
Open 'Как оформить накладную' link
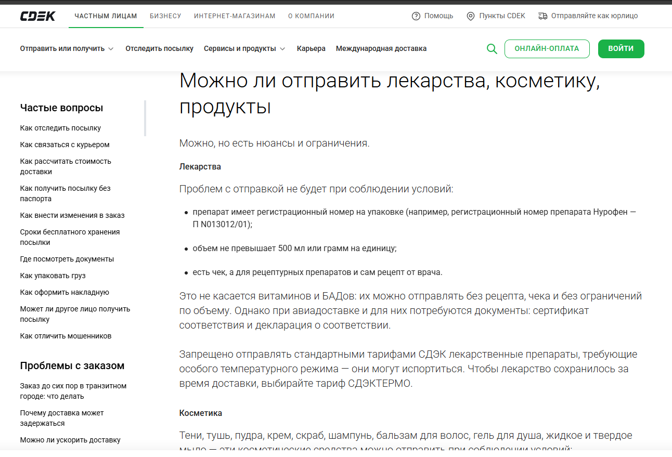[x=64, y=292]
